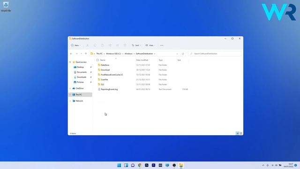The width and height of the screenshot is (300, 169).
Task: Click SoftwareDistribution in the address breadcrumb
Action: tap(144, 54)
